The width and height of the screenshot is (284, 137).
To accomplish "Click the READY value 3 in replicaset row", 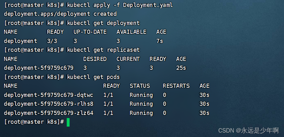I will 151,68.
